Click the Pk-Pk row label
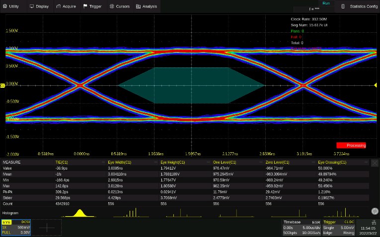 tap(7, 192)
